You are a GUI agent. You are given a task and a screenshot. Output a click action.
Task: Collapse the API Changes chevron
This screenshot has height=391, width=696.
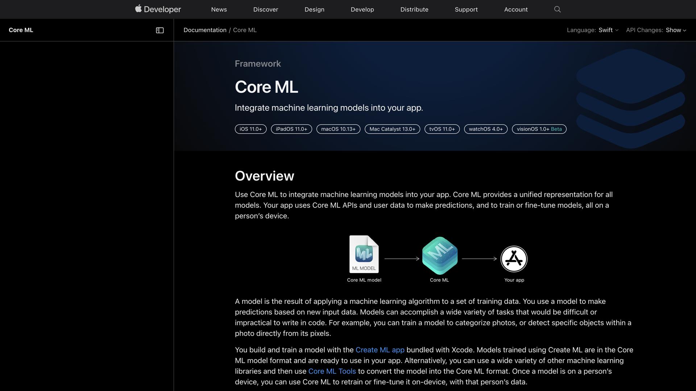pyautogui.click(x=684, y=30)
